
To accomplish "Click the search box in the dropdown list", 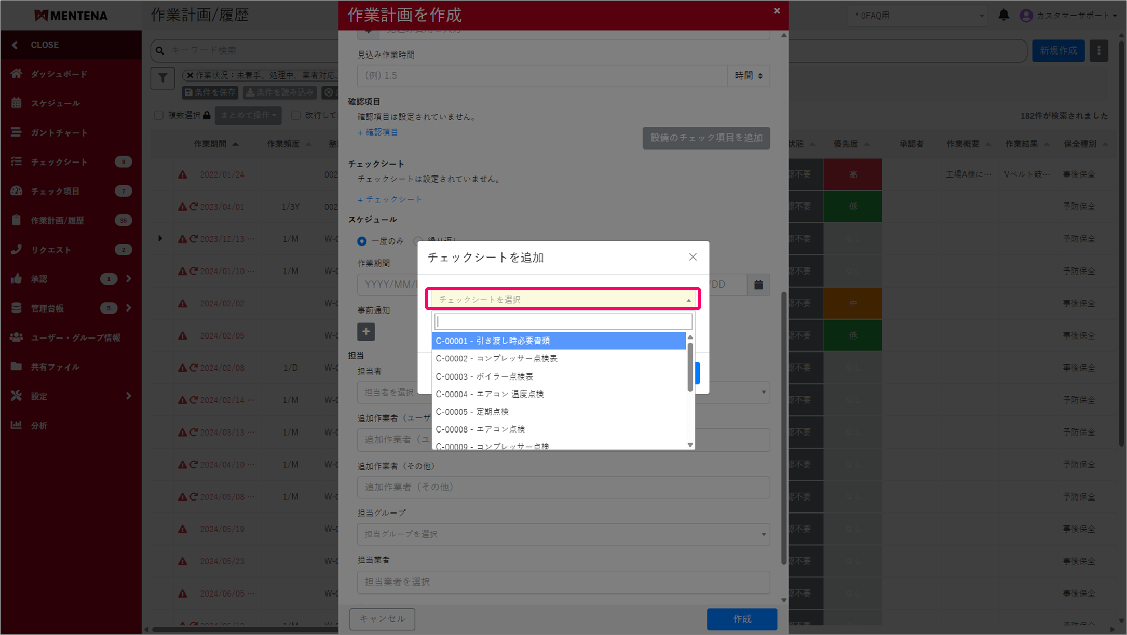I will pos(563,322).
